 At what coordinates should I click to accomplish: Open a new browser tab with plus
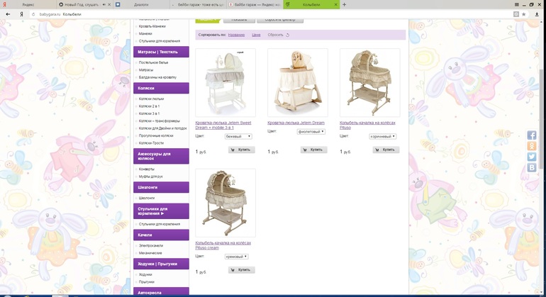[344, 4]
